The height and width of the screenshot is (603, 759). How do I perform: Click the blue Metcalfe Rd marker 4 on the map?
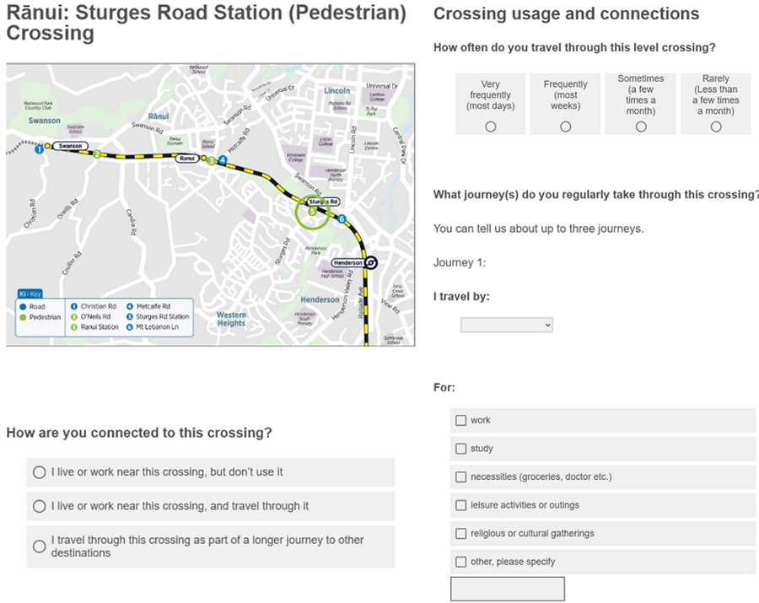223,159
